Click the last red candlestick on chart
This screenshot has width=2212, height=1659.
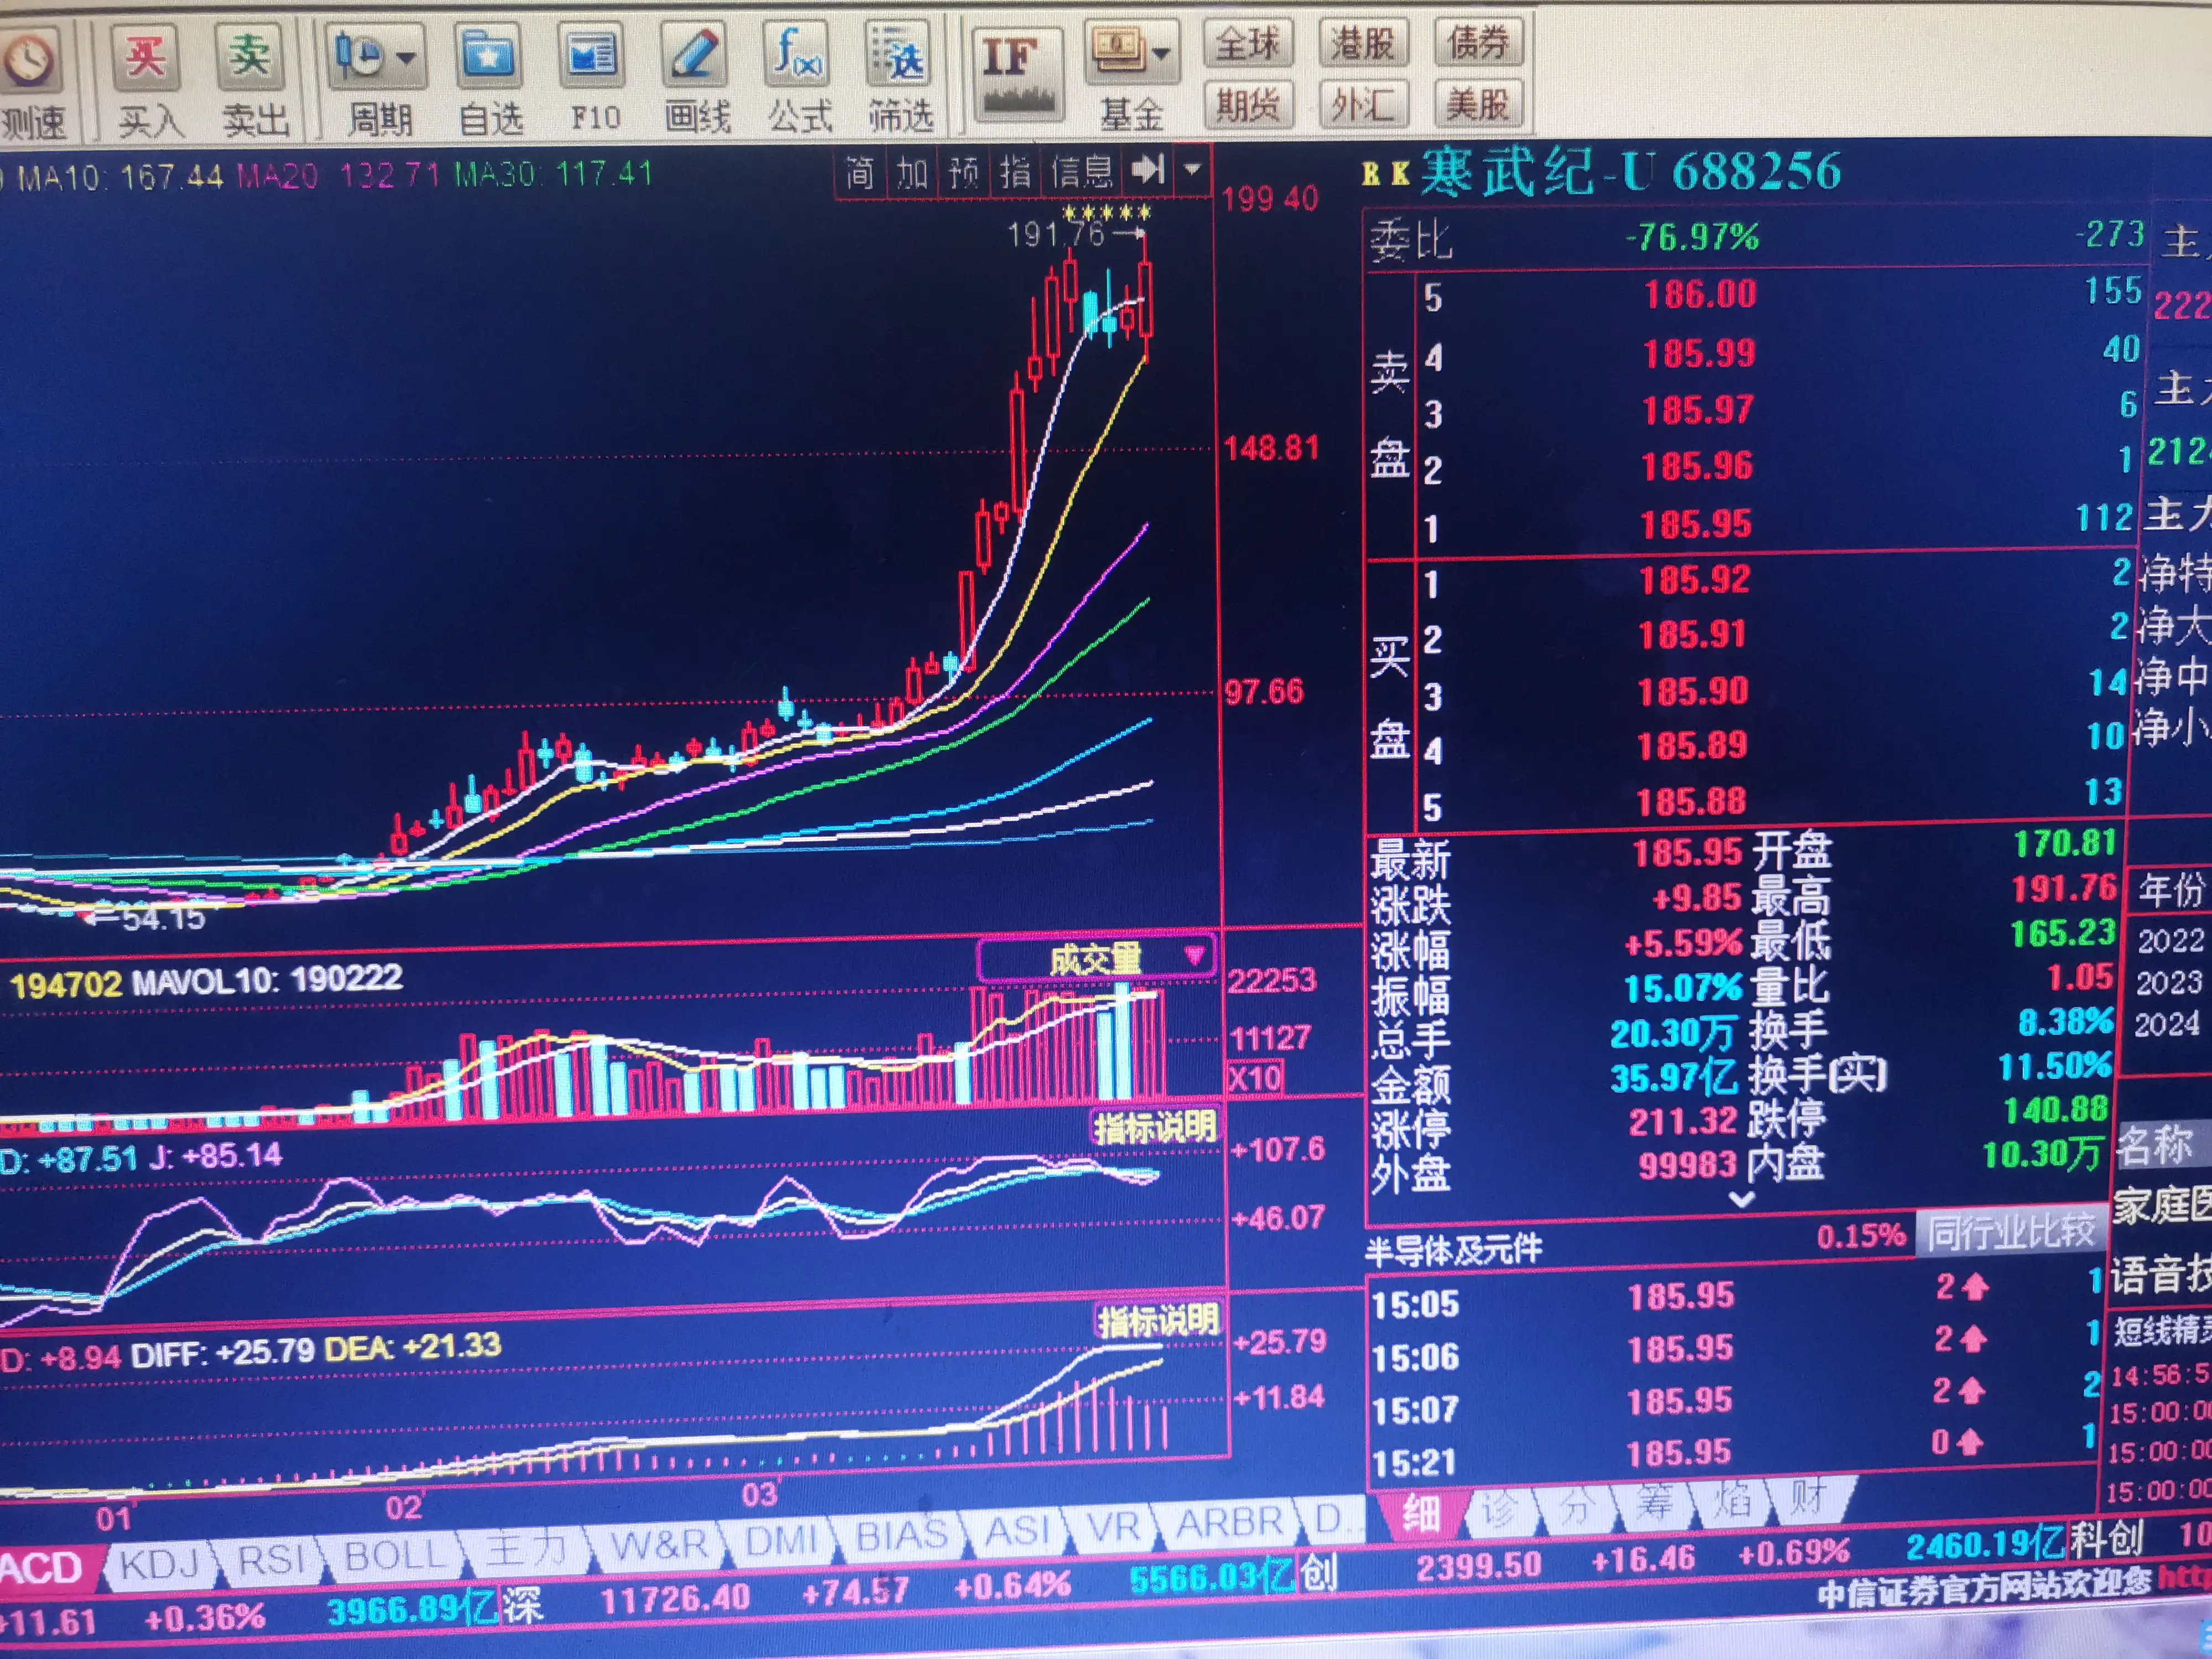click(1145, 300)
